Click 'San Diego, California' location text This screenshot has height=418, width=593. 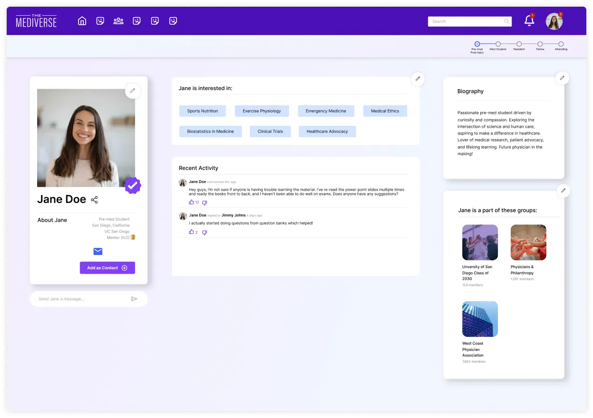111,225
